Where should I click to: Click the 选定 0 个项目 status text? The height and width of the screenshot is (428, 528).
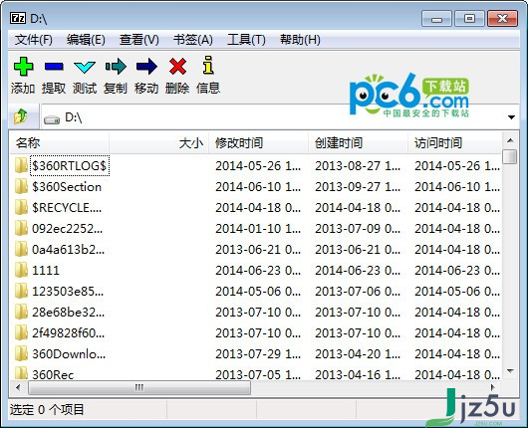[x=47, y=409]
